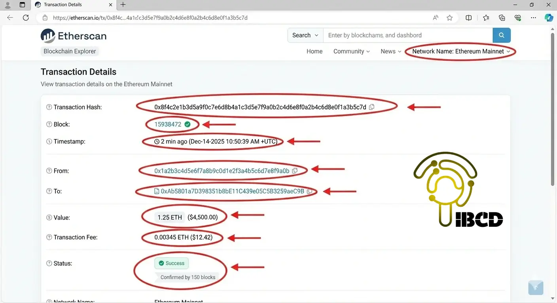Click the browser refresh icon

point(26,18)
